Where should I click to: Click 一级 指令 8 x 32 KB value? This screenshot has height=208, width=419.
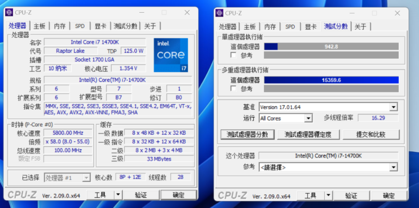pos(159,142)
